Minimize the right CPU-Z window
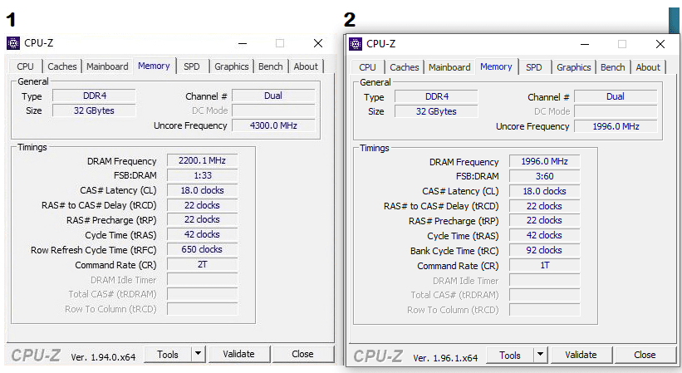The width and height of the screenshot is (682, 373). 585,44
